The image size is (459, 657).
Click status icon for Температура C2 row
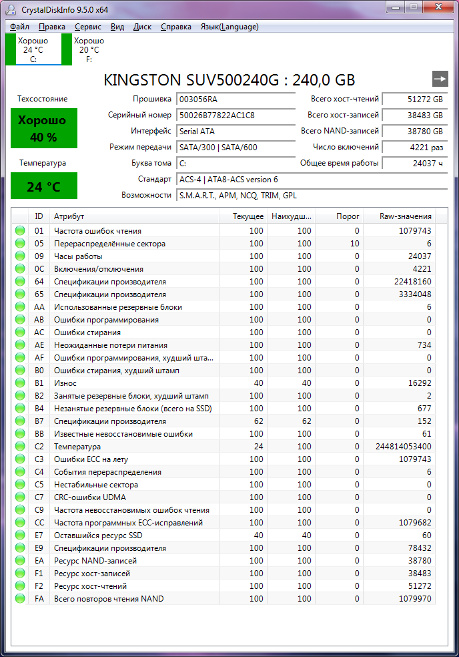tap(20, 446)
